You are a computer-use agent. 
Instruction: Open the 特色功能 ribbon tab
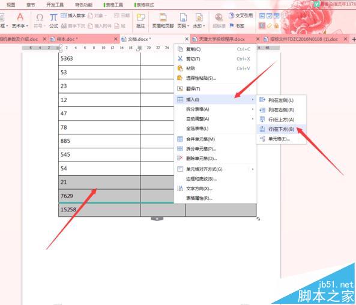pyautogui.click(x=83, y=5)
